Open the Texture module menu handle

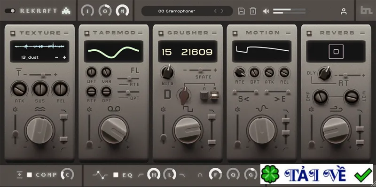pyautogui.click(x=66, y=33)
